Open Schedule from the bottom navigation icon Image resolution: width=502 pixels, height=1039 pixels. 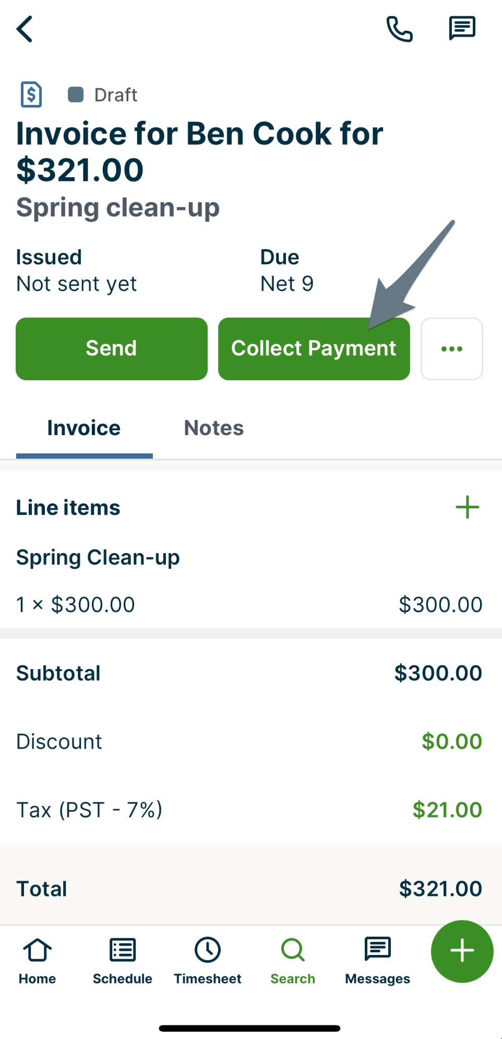(122, 960)
